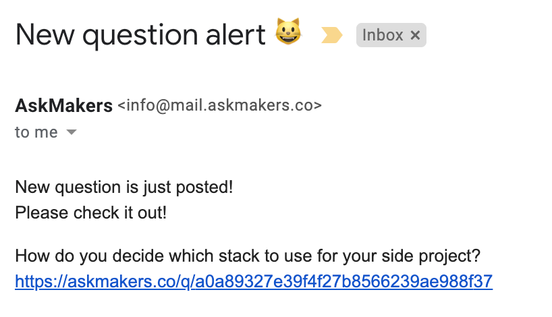Select the AskMakers sender name
This screenshot has width=552, height=317.
(x=63, y=106)
